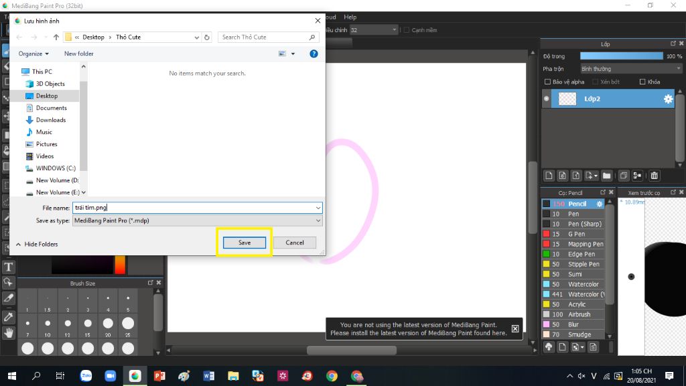The height and width of the screenshot is (386, 686).
Task: Open File Explorer from the taskbar
Action: 233,375
